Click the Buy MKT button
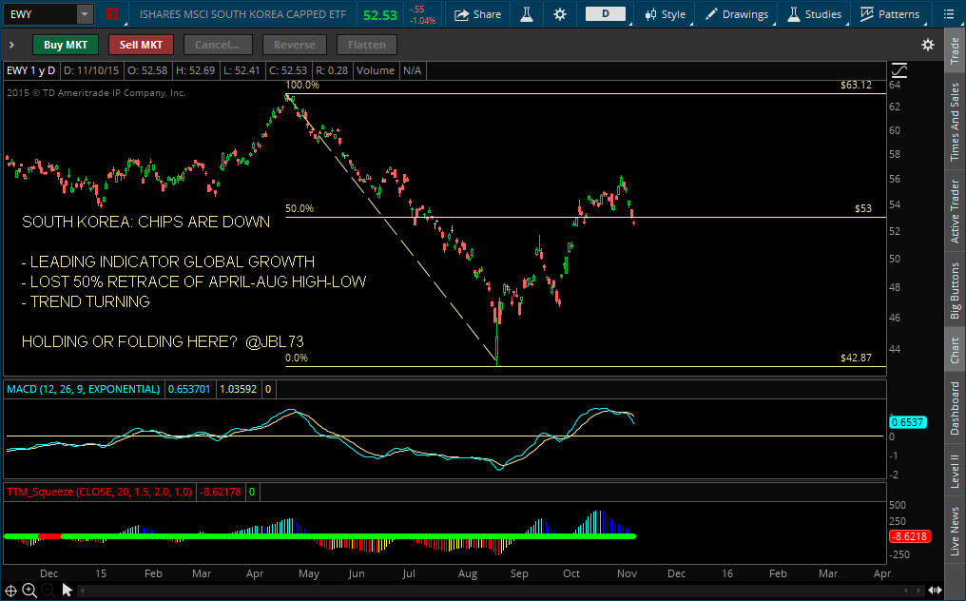 pyautogui.click(x=66, y=45)
